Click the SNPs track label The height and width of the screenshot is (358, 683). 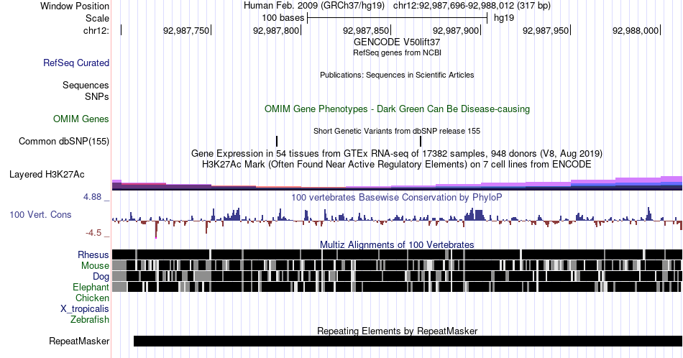pyautogui.click(x=97, y=96)
